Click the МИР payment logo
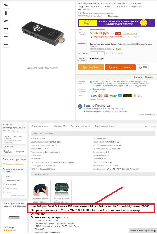Image resolution: width=157 pixels, height=234 pixels. coord(113,96)
